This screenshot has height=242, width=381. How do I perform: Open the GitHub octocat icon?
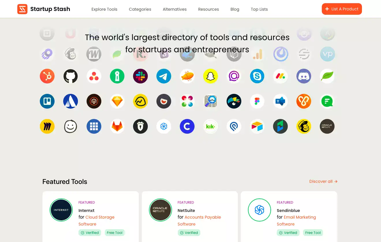tap(70, 76)
